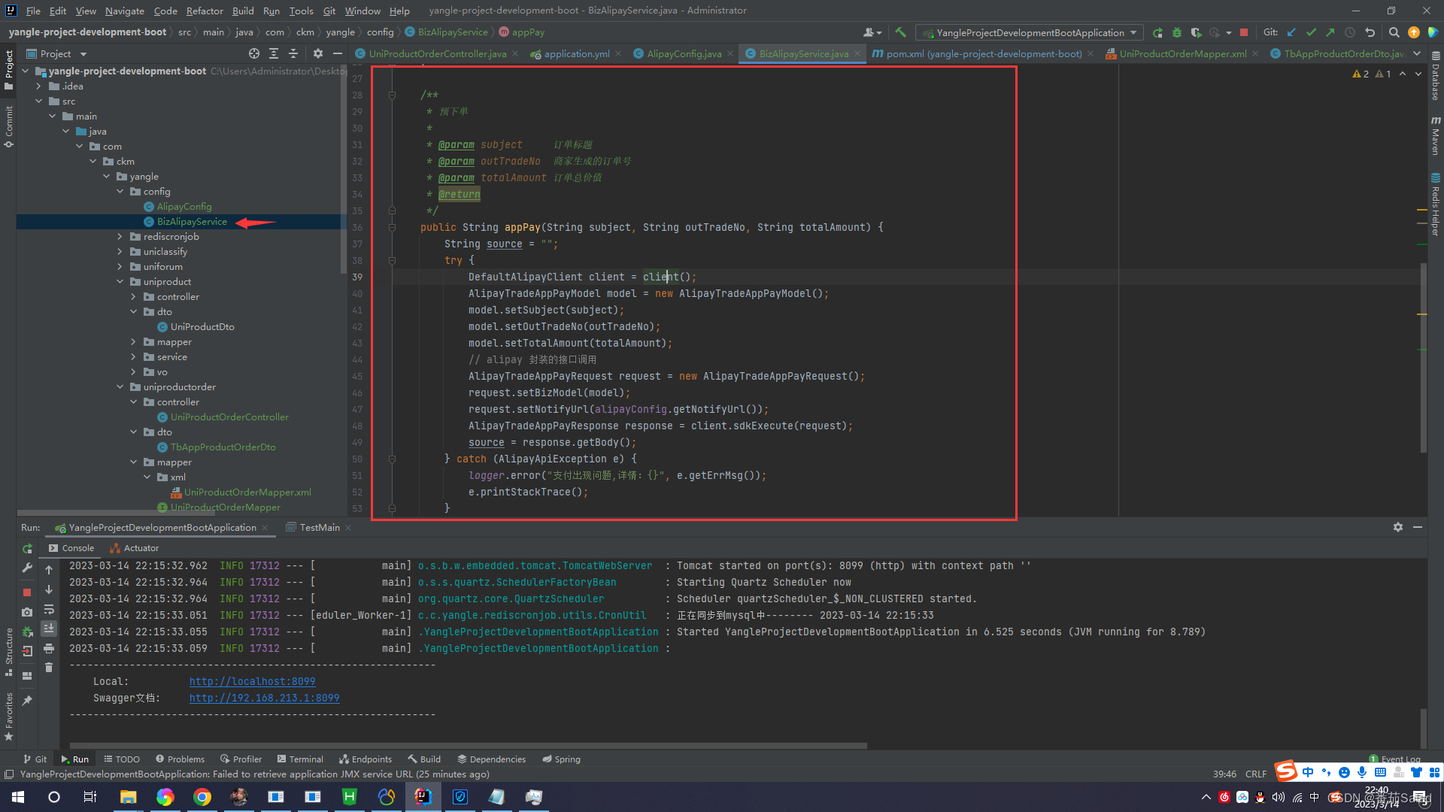The image size is (1444, 812).
Task: Collapse the src folder
Action: [38, 101]
